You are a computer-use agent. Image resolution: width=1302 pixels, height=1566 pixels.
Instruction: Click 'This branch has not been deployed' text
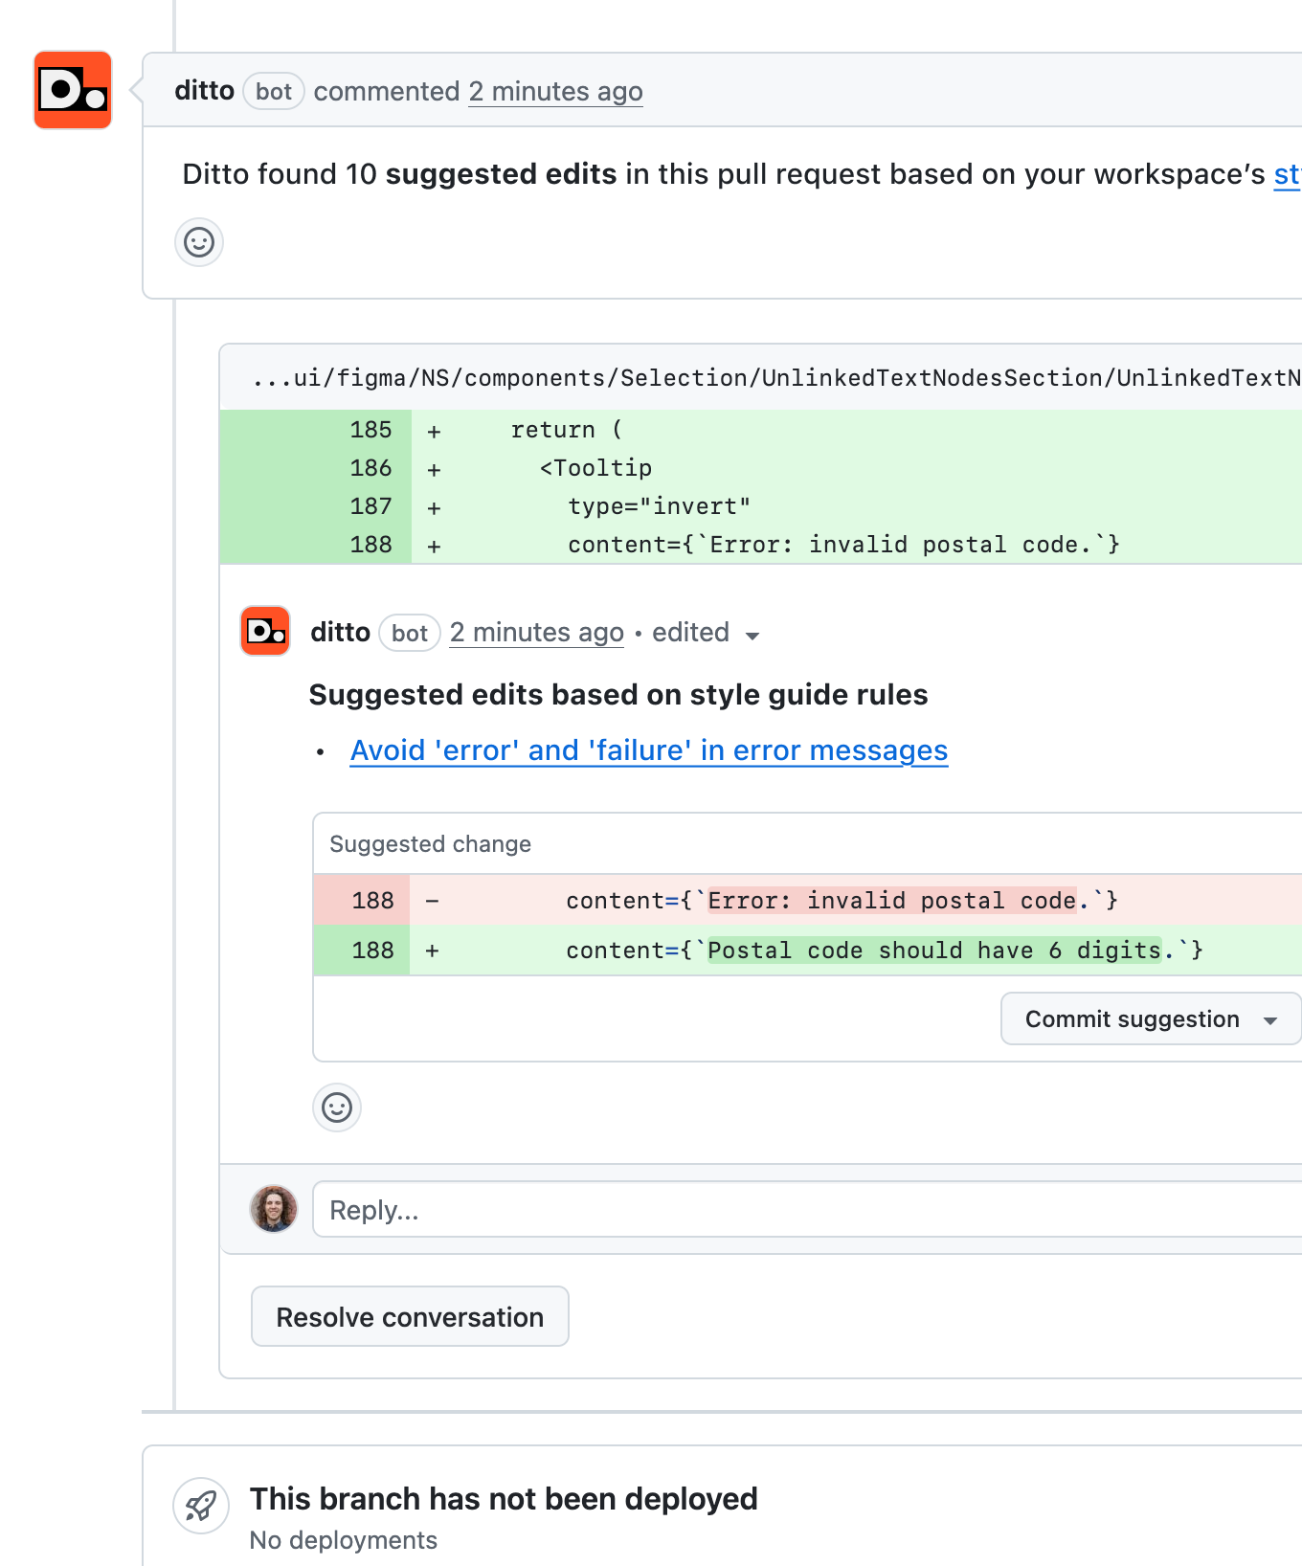coord(504,1499)
